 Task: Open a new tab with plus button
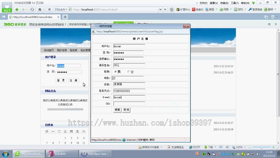65,17
